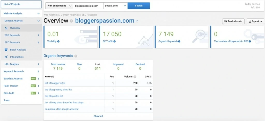Open keyword 'top blog sites list'
Screen dimensions: 265x121
click(54, 96)
